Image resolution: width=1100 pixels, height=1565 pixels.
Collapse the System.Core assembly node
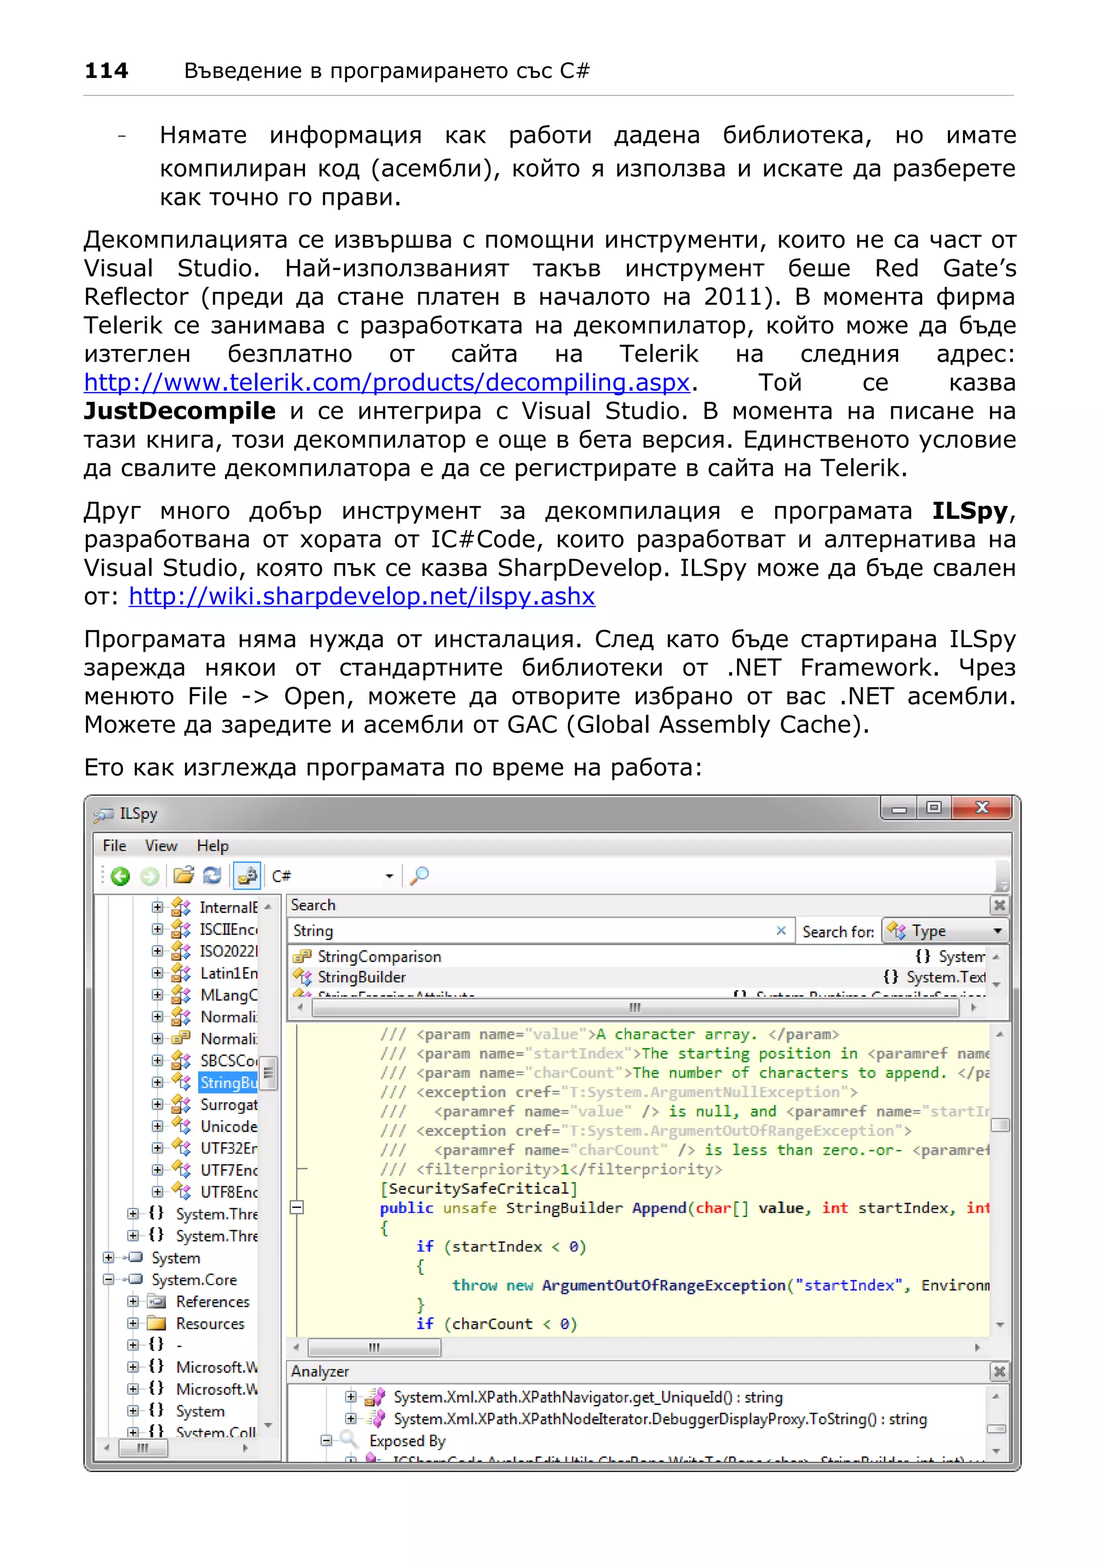click(108, 1279)
